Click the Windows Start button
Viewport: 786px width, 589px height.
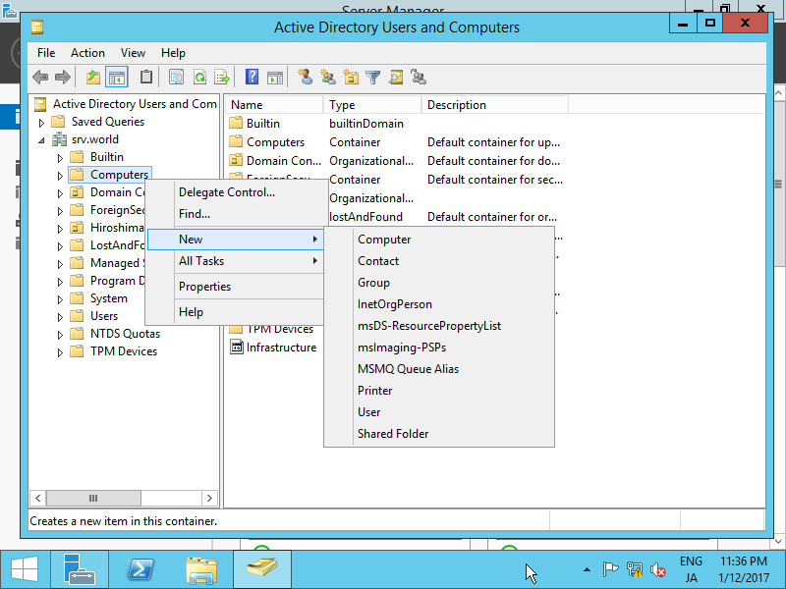[x=24, y=569]
